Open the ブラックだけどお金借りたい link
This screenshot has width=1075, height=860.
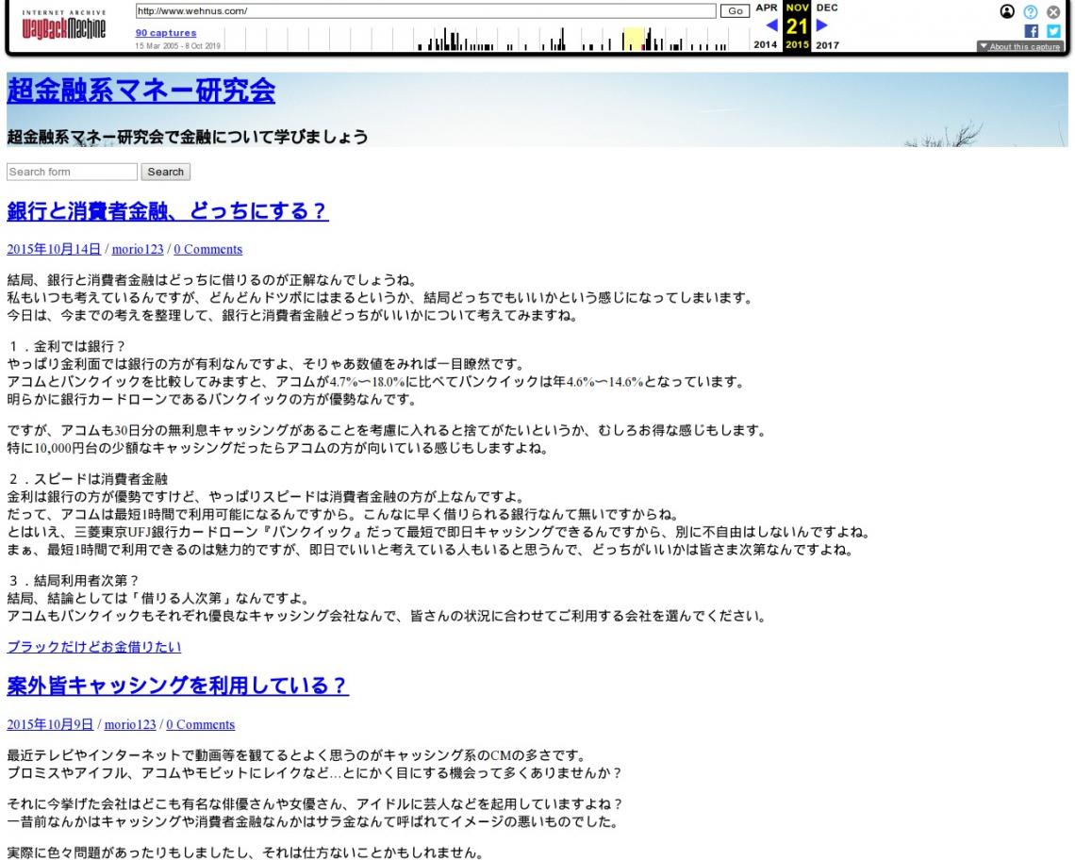(94, 647)
